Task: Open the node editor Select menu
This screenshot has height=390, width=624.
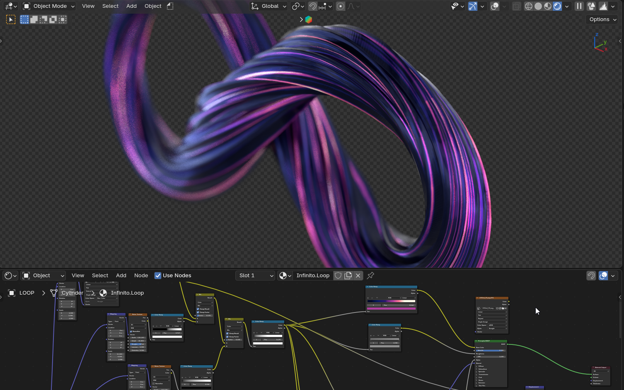Action: (x=100, y=276)
